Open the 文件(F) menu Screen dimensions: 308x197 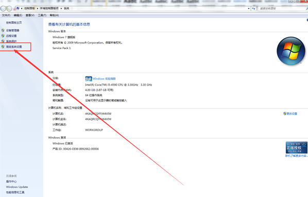point(6,15)
